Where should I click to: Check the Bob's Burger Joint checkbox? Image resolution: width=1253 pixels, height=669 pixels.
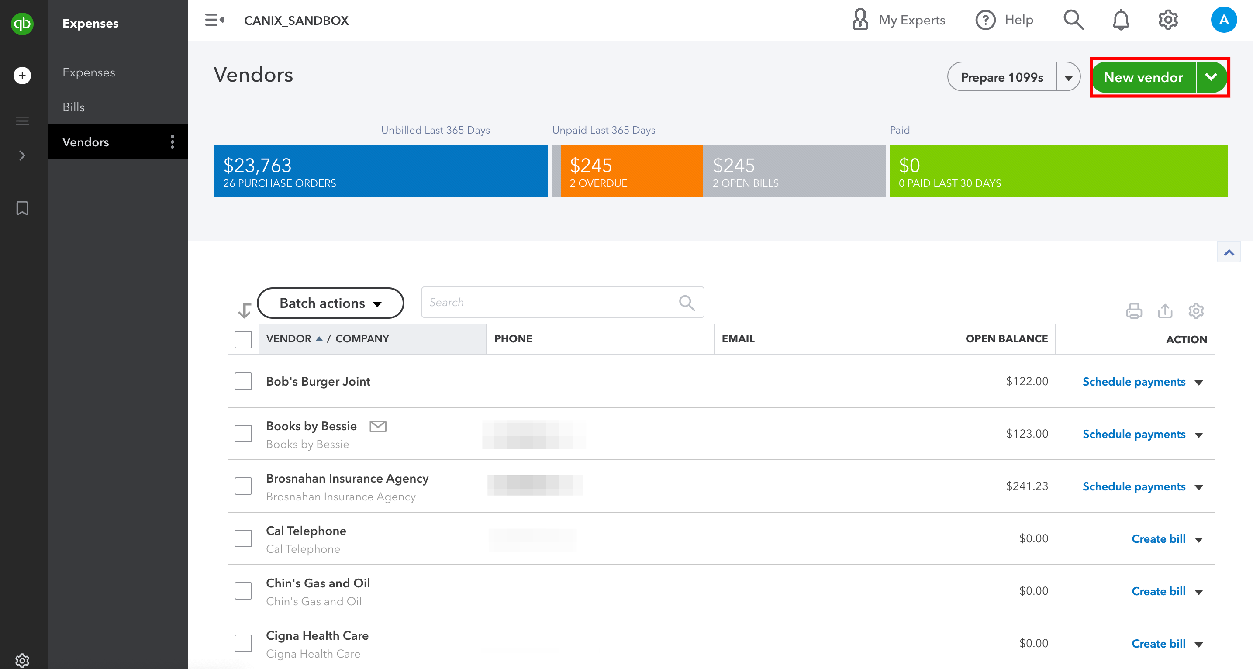tap(243, 381)
